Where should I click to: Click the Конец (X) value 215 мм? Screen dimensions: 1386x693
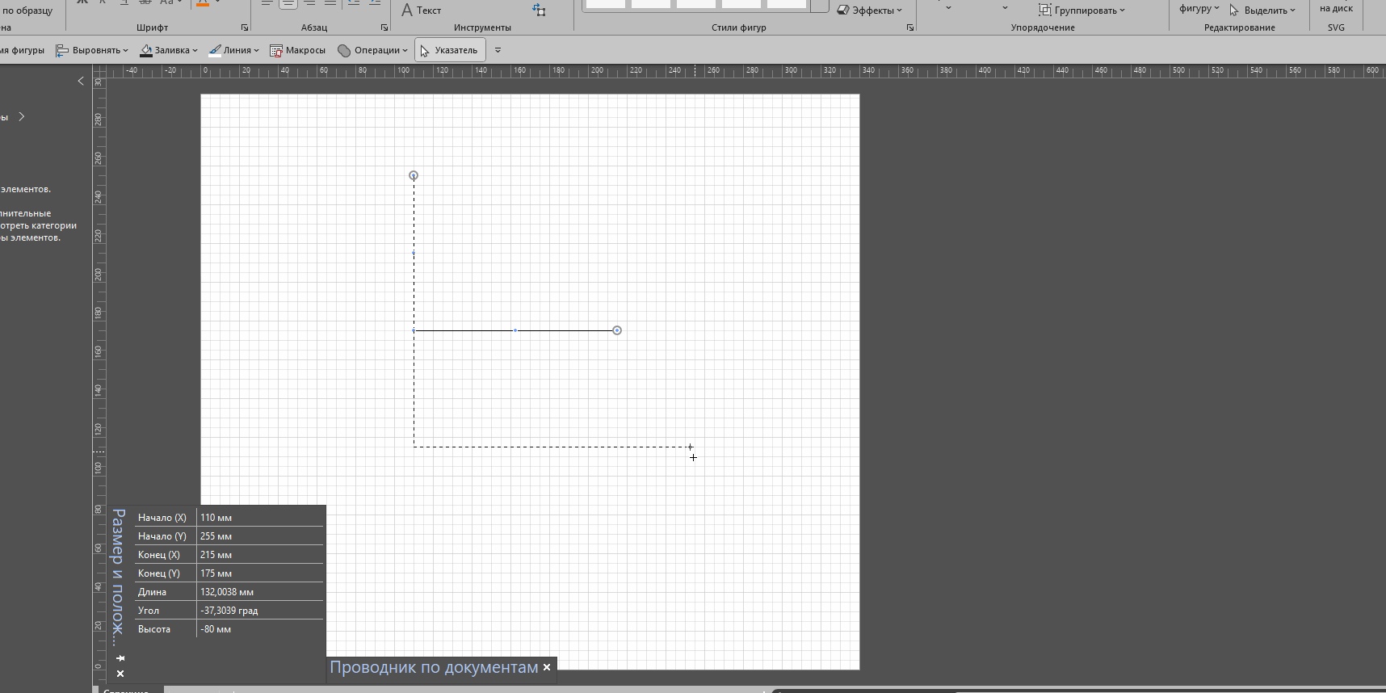point(260,555)
